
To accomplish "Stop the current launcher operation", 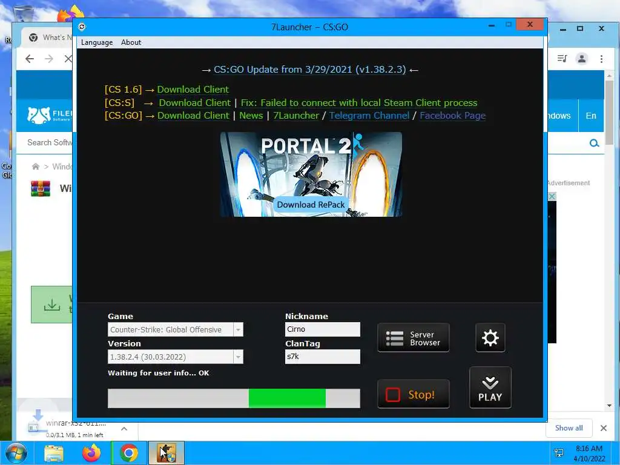I will click(x=413, y=394).
